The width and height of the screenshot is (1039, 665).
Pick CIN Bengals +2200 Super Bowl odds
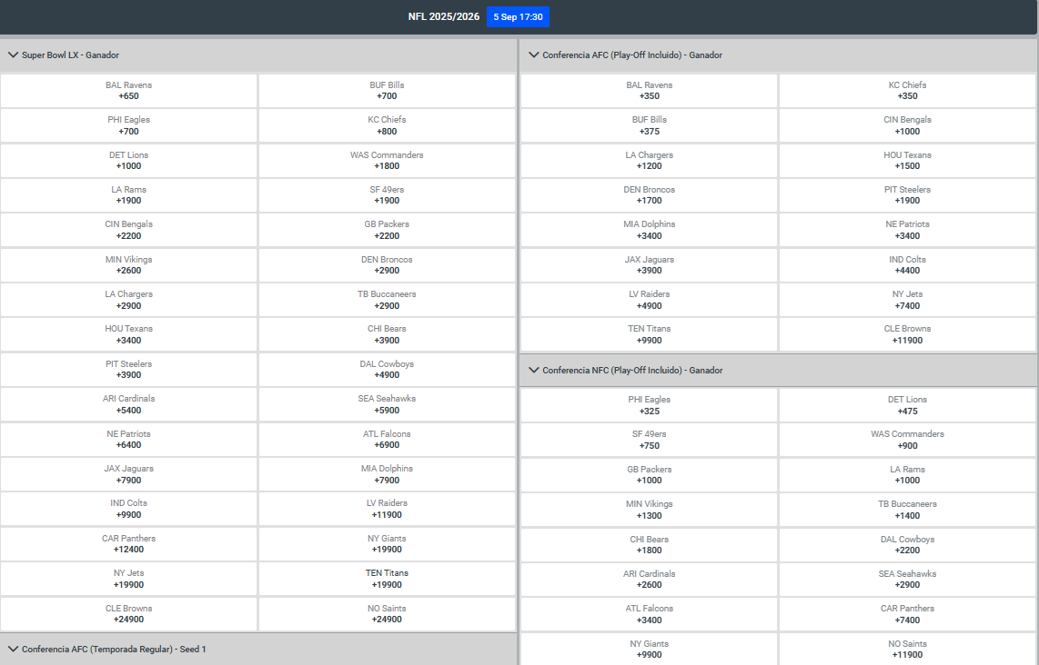point(128,230)
